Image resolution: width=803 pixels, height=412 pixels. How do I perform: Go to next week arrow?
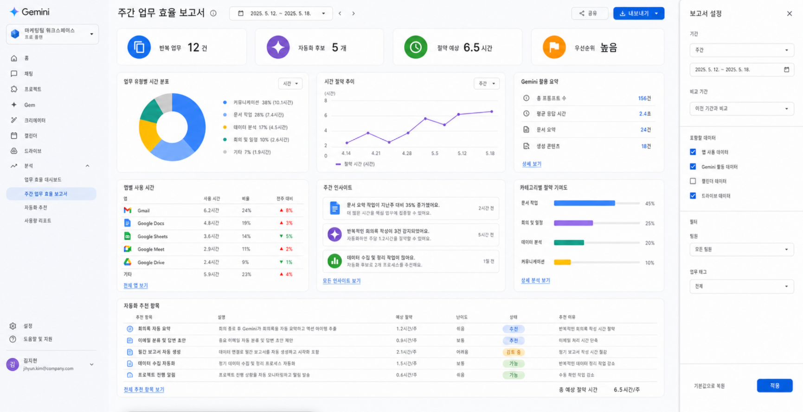click(353, 13)
